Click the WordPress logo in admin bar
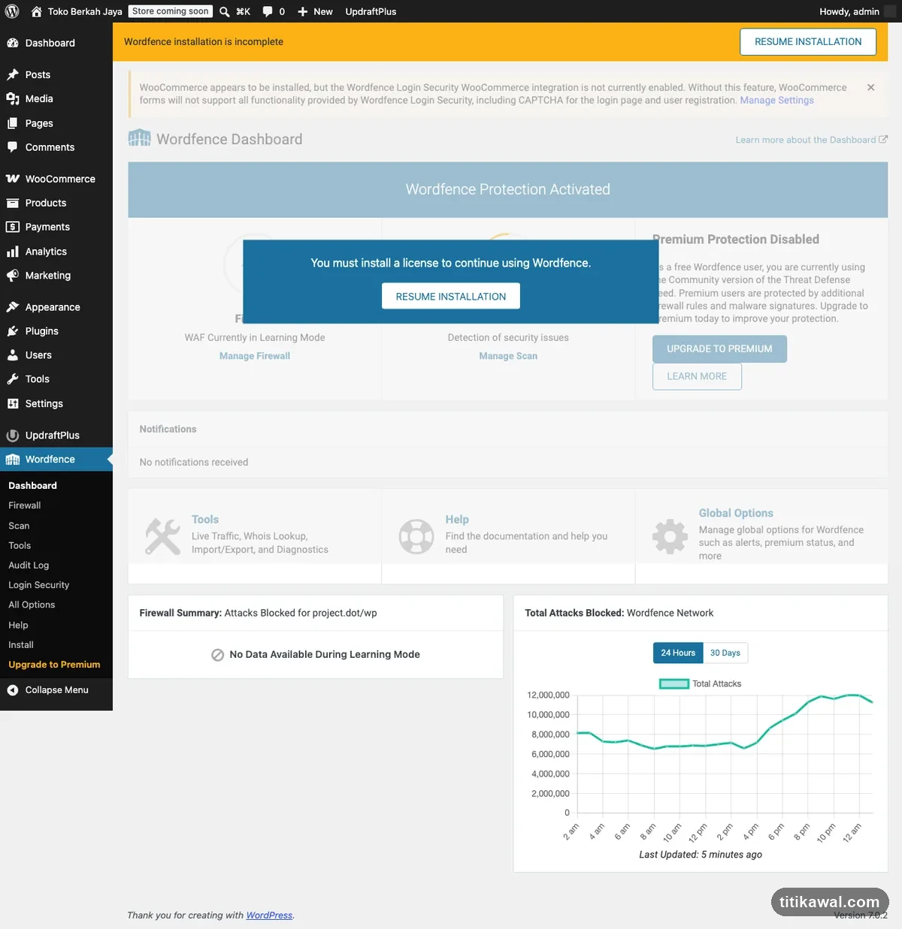Viewport: 902px width, 929px height. tap(12, 11)
